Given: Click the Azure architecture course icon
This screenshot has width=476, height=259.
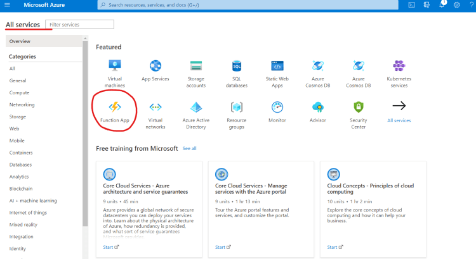Looking at the screenshot, I should click(109, 174).
